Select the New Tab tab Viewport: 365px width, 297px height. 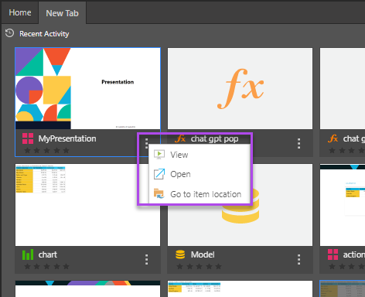(x=62, y=13)
